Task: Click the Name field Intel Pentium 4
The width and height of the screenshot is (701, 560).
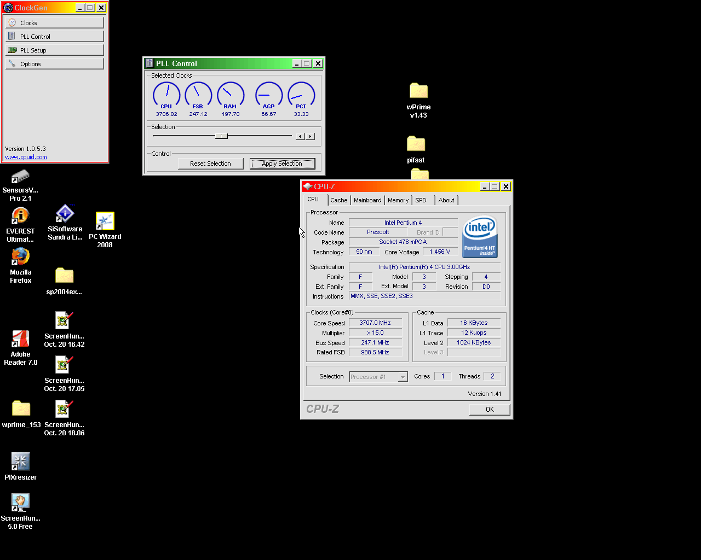Action: coord(403,223)
